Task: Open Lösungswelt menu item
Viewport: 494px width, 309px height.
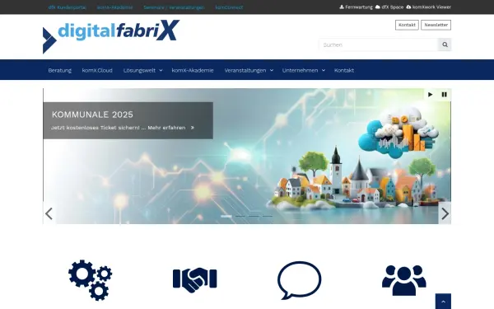Action: tap(139, 70)
